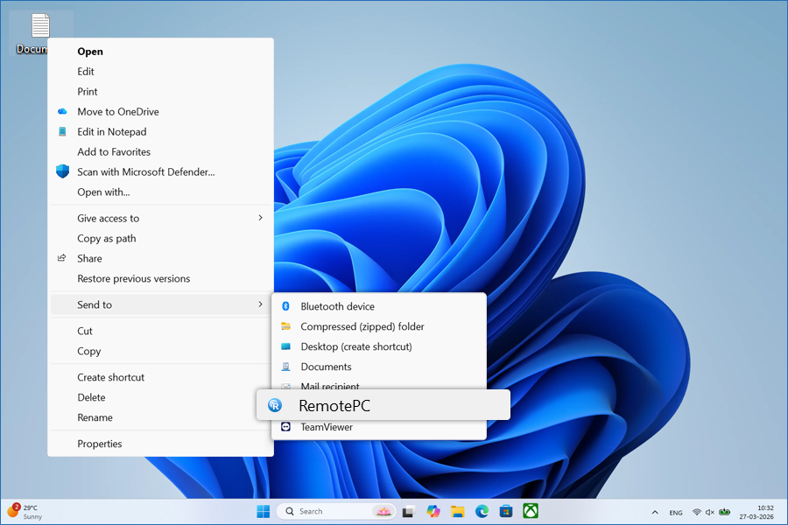This screenshot has height=525, width=788.
Task: Expand hidden icons in the system tray
Action: click(655, 511)
